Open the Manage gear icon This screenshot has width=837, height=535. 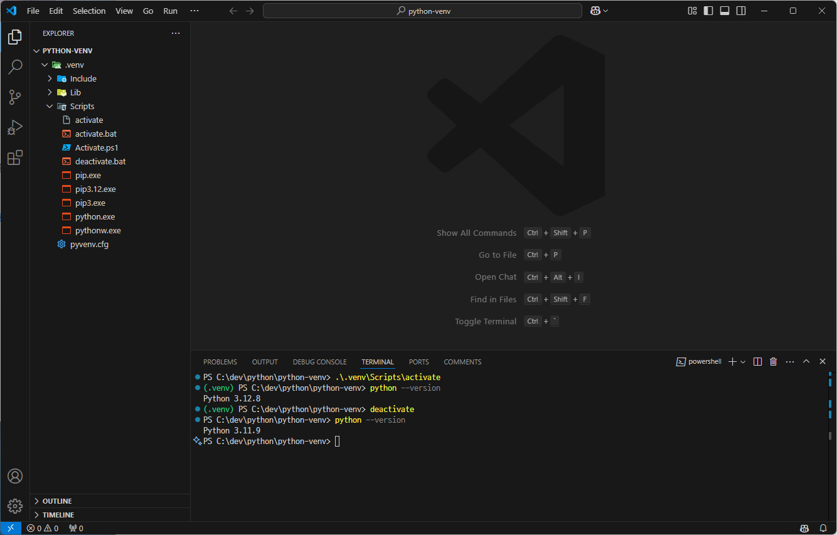(x=15, y=506)
